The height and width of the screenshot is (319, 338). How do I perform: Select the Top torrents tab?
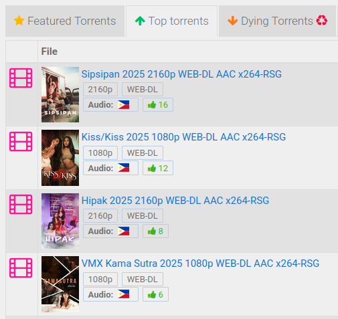coord(172,21)
